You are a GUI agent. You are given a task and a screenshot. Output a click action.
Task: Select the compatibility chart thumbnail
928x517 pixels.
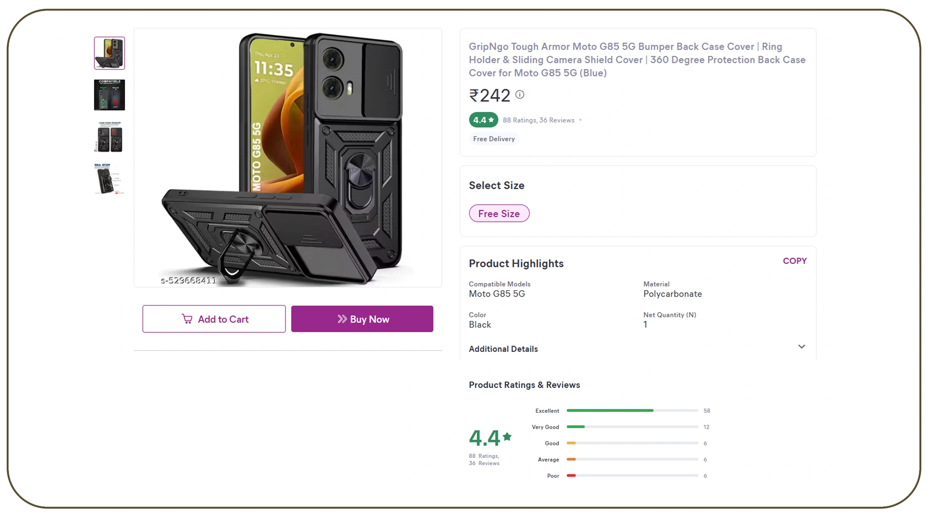[x=109, y=95]
